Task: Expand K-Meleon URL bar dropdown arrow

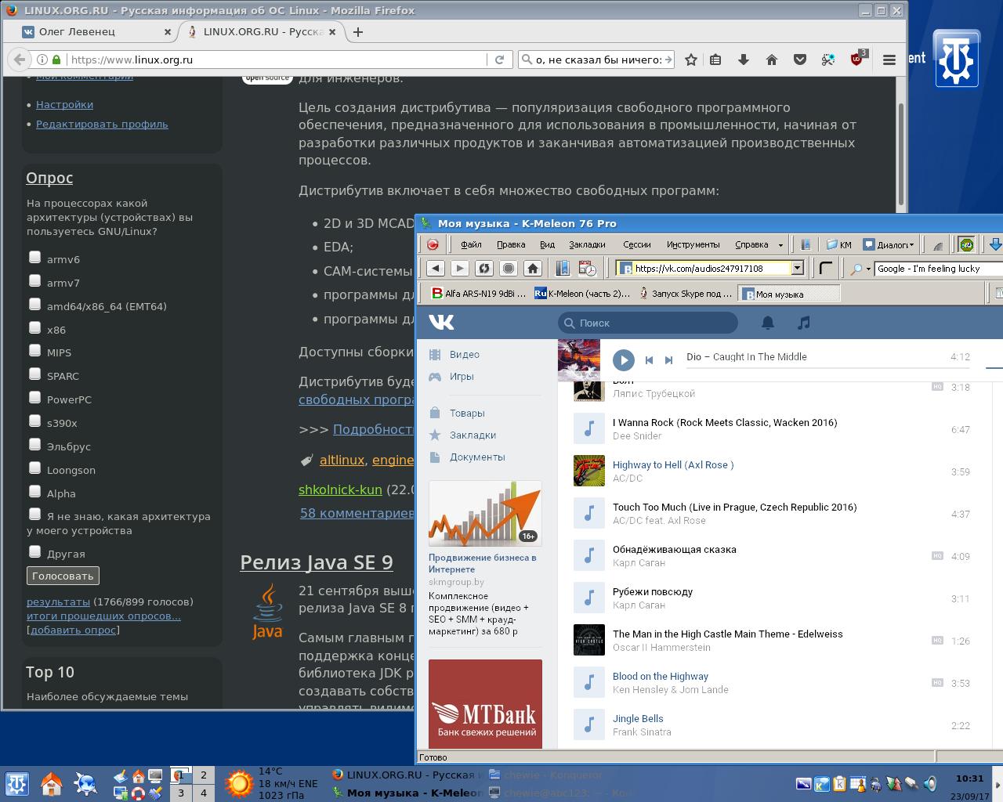Action: [x=798, y=268]
